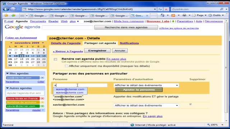Image resolution: width=230 pixels, height=129 pixels.
Task: Open the Outils menu dropdown
Action: coord(223,15)
